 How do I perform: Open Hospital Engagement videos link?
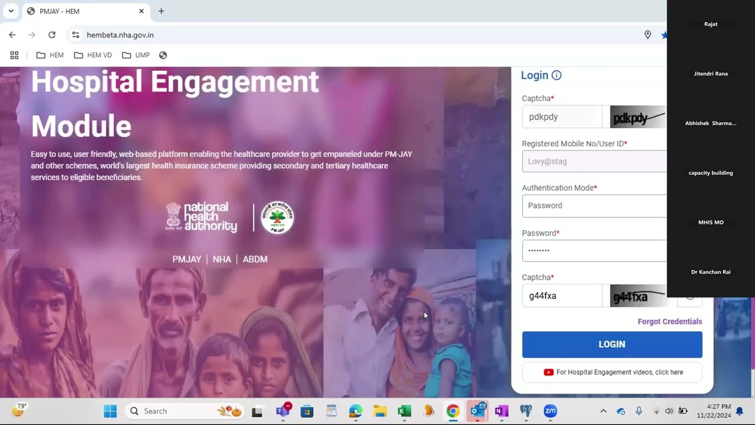(x=612, y=372)
